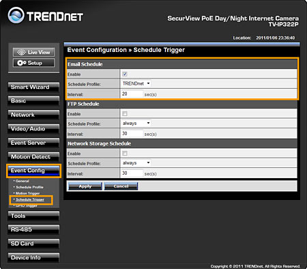Cancel the schedule trigger changes

[x=121, y=186]
